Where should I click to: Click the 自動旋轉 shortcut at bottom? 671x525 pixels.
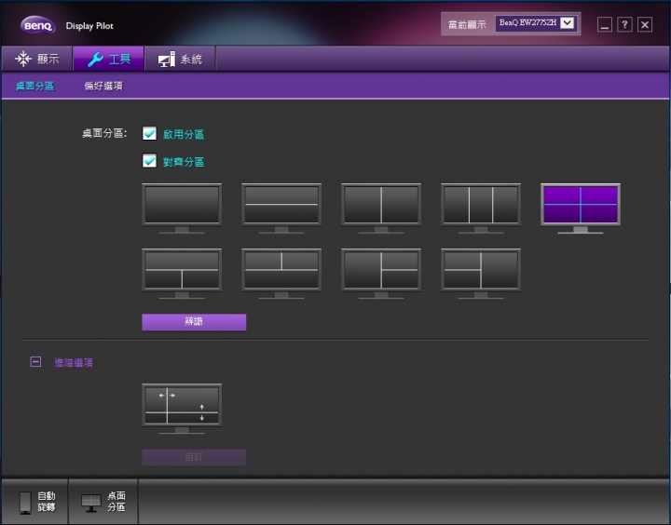35,502
